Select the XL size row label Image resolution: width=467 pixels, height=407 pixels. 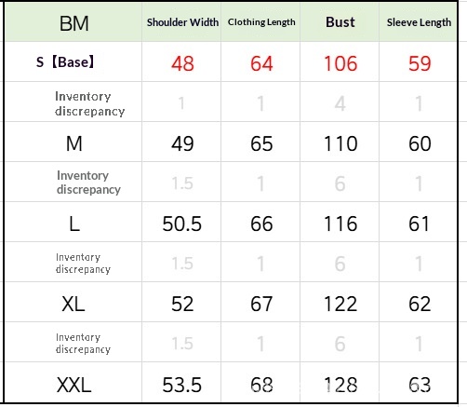[x=73, y=304]
